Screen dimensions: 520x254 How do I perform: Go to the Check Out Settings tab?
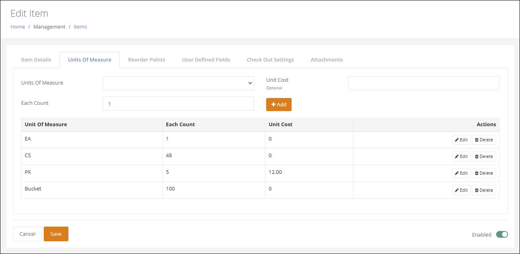point(270,60)
